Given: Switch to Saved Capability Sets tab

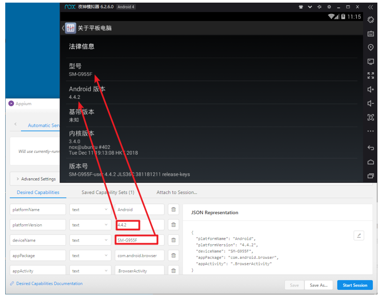Looking at the screenshot, I should pos(108,193).
